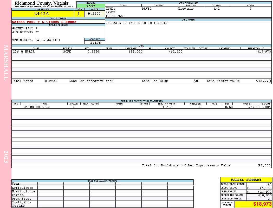Click the Totals row label

pos(18,206)
